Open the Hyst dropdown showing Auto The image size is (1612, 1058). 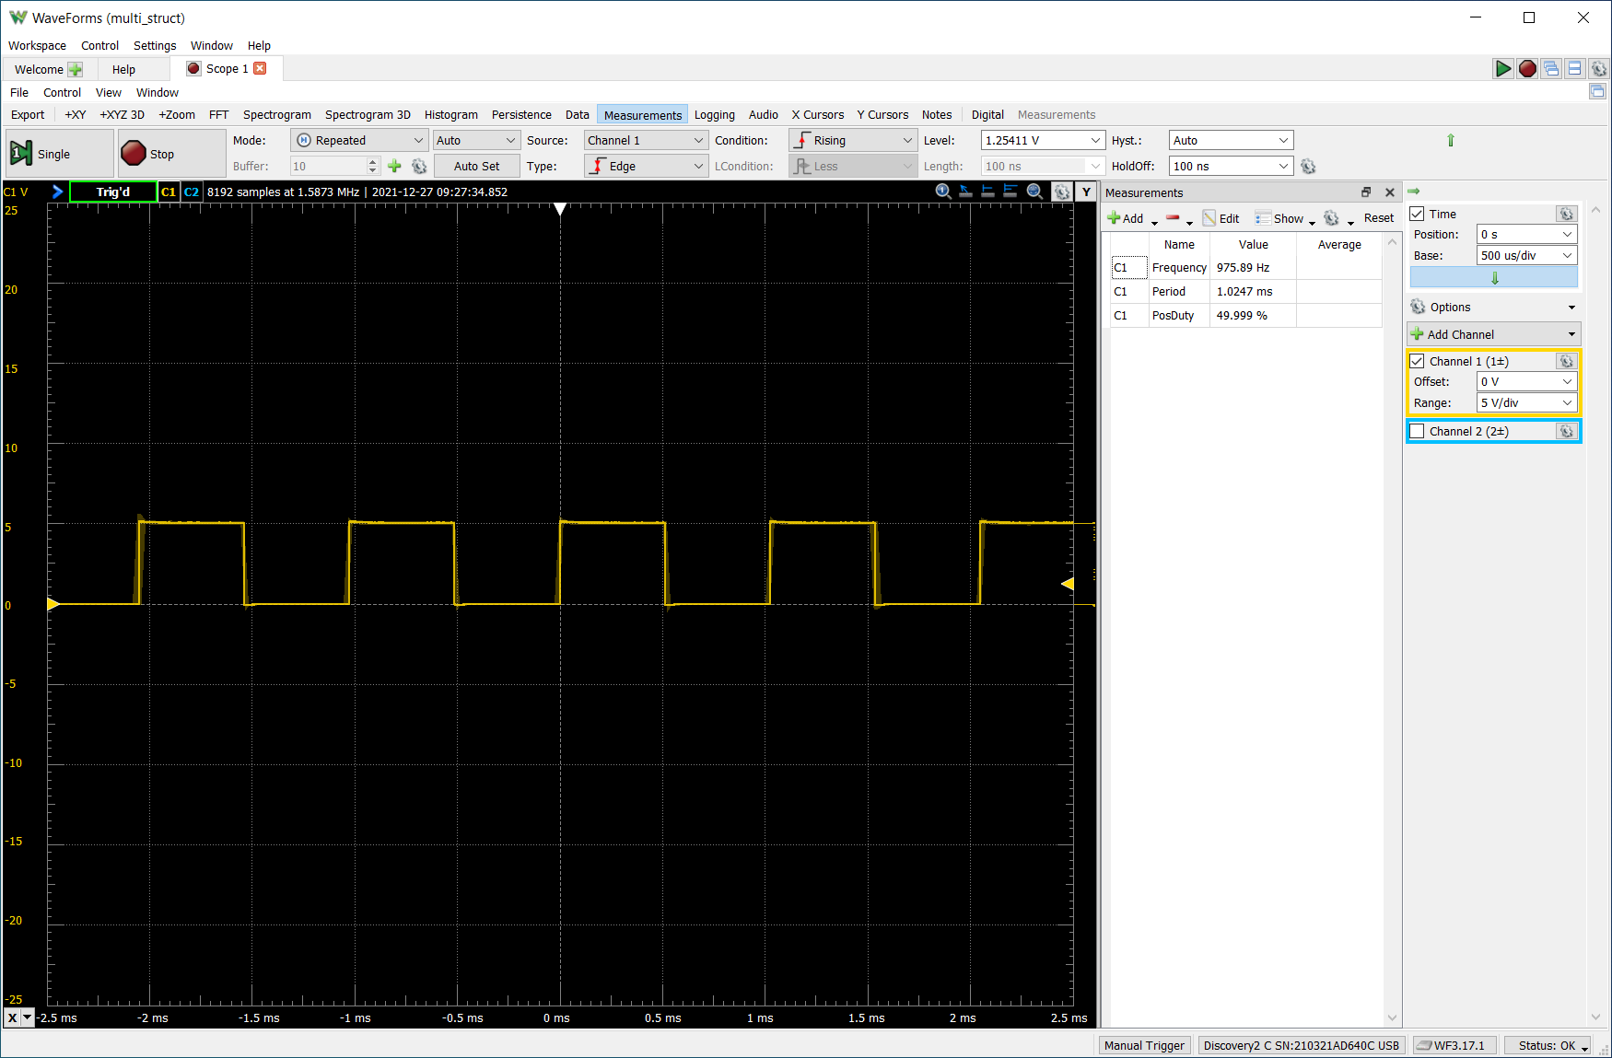1232,140
